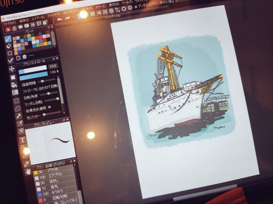Viewport: 273px width, 204px height.
Task: Select the Gradient tool
Action: click(15, 92)
